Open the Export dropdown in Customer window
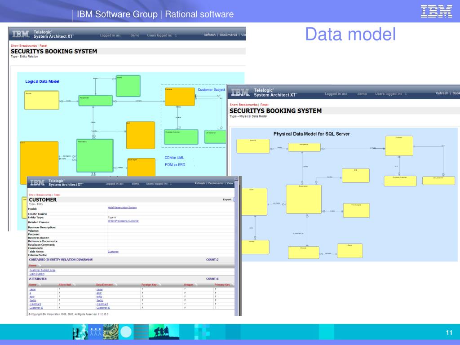Image resolution: width=460 pixels, height=345 pixels. pyautogui.click(x=234, y=199)
